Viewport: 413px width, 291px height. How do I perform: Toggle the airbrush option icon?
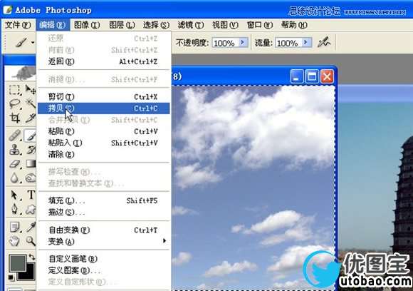pyautogui.click(x=324, y=42)
